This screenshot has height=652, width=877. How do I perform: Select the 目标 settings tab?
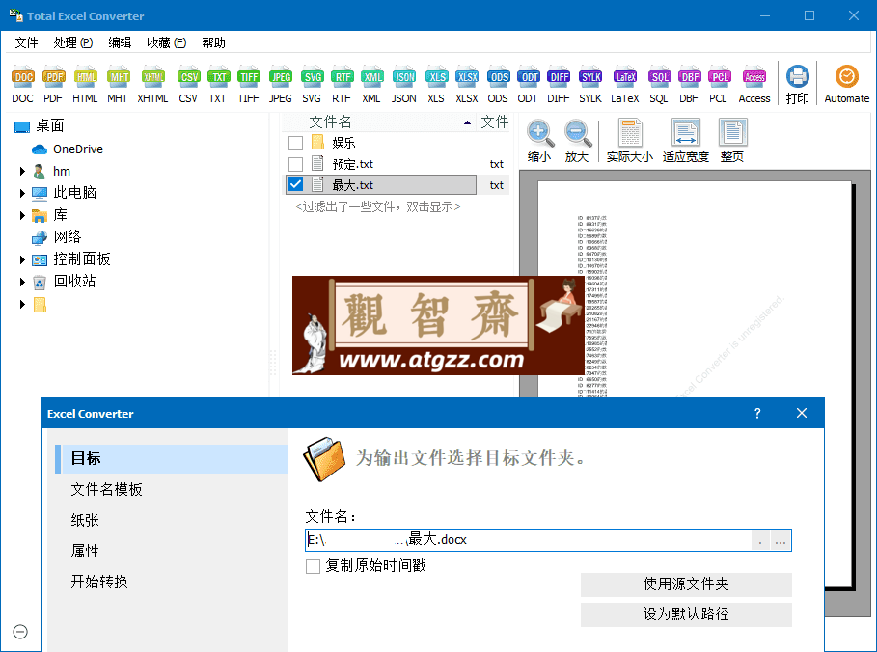[x=171, y=458]
